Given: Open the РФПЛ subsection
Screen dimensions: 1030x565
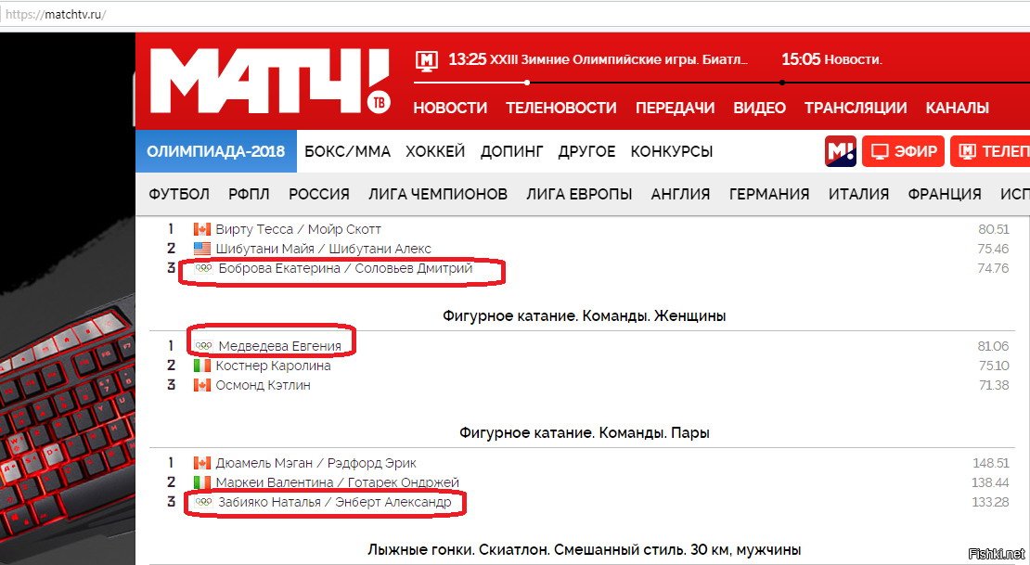Looking at the screenshot, I should [249, 195].
